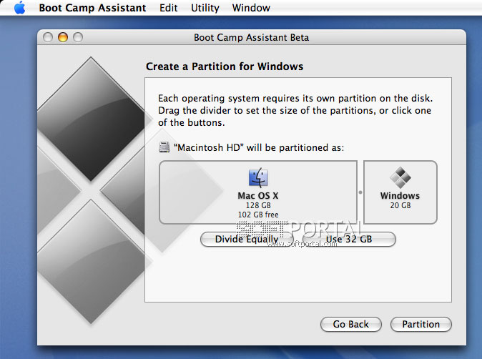
Task: Select the Mac OS X partition box
Action: tap(258, 192)
